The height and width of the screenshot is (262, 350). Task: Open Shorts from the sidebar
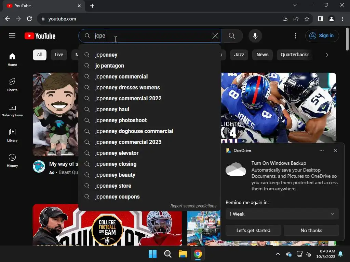tap(12, 85)
